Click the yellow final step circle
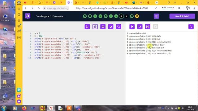 click(x=137, y=16)
